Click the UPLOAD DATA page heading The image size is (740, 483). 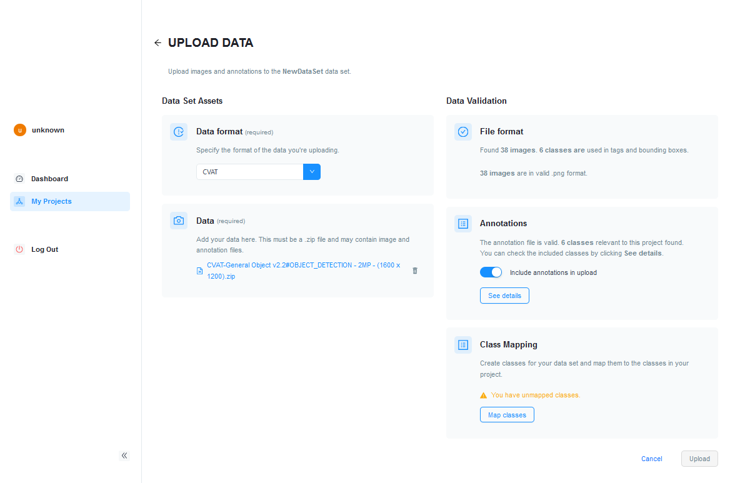(211, 43)
